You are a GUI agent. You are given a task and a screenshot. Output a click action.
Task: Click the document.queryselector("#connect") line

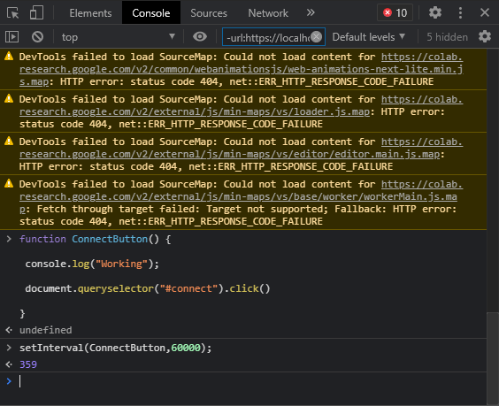(x=148, y=288)
